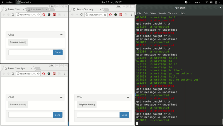Open terminal View menu
This screenshot has width=223, height=126.
pos(153,13)
